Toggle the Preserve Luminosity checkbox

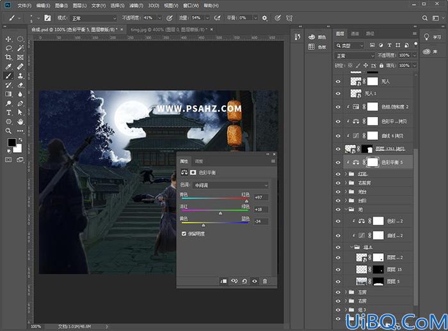click(x=184, y=234)
